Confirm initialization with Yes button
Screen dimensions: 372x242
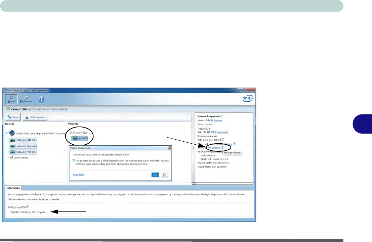(x=155, y=175)
